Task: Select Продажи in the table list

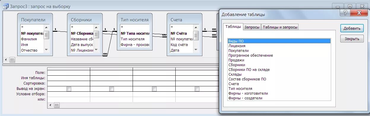Action: click(279, 60)
